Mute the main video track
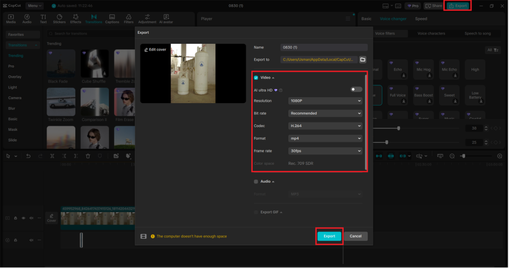Viewport: 509px width, 268px height. pos(31,218)
